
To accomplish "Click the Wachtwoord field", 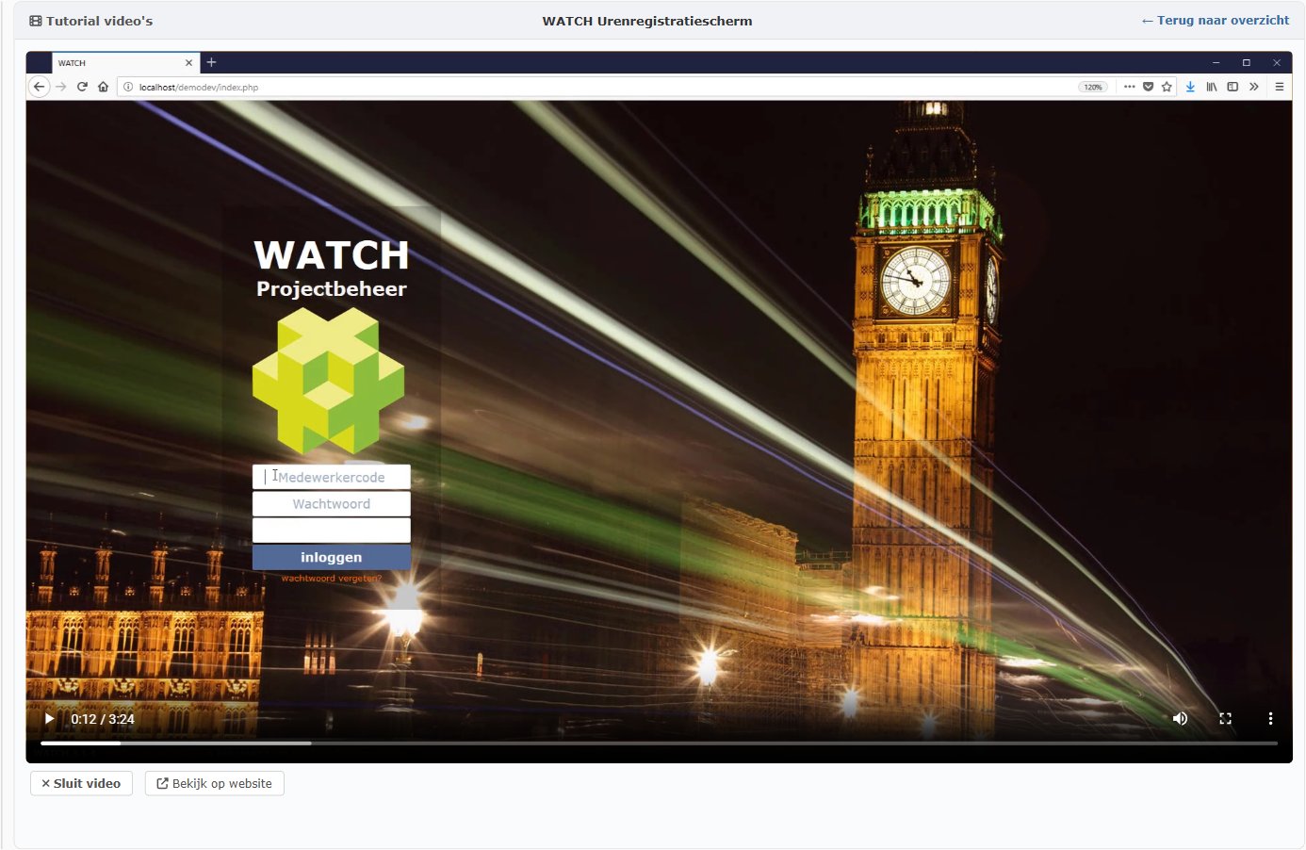I will coord(332,504).
